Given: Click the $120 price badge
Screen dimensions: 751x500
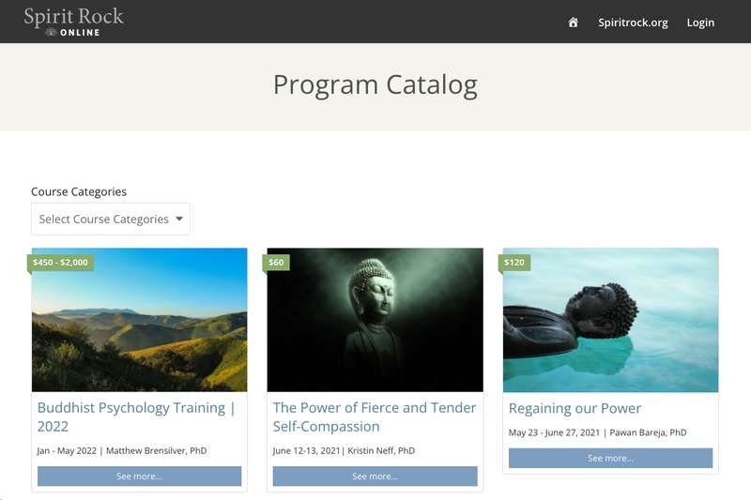Looking at the screenshot, I should [514, 263].
